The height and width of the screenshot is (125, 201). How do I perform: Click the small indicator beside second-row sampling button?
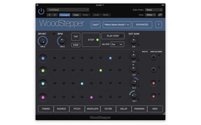[x=159, y=67]
